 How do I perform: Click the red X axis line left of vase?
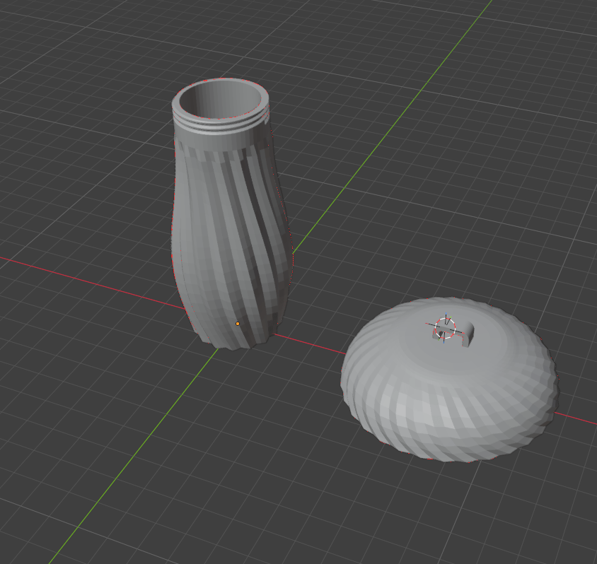(x=91, y=282)
